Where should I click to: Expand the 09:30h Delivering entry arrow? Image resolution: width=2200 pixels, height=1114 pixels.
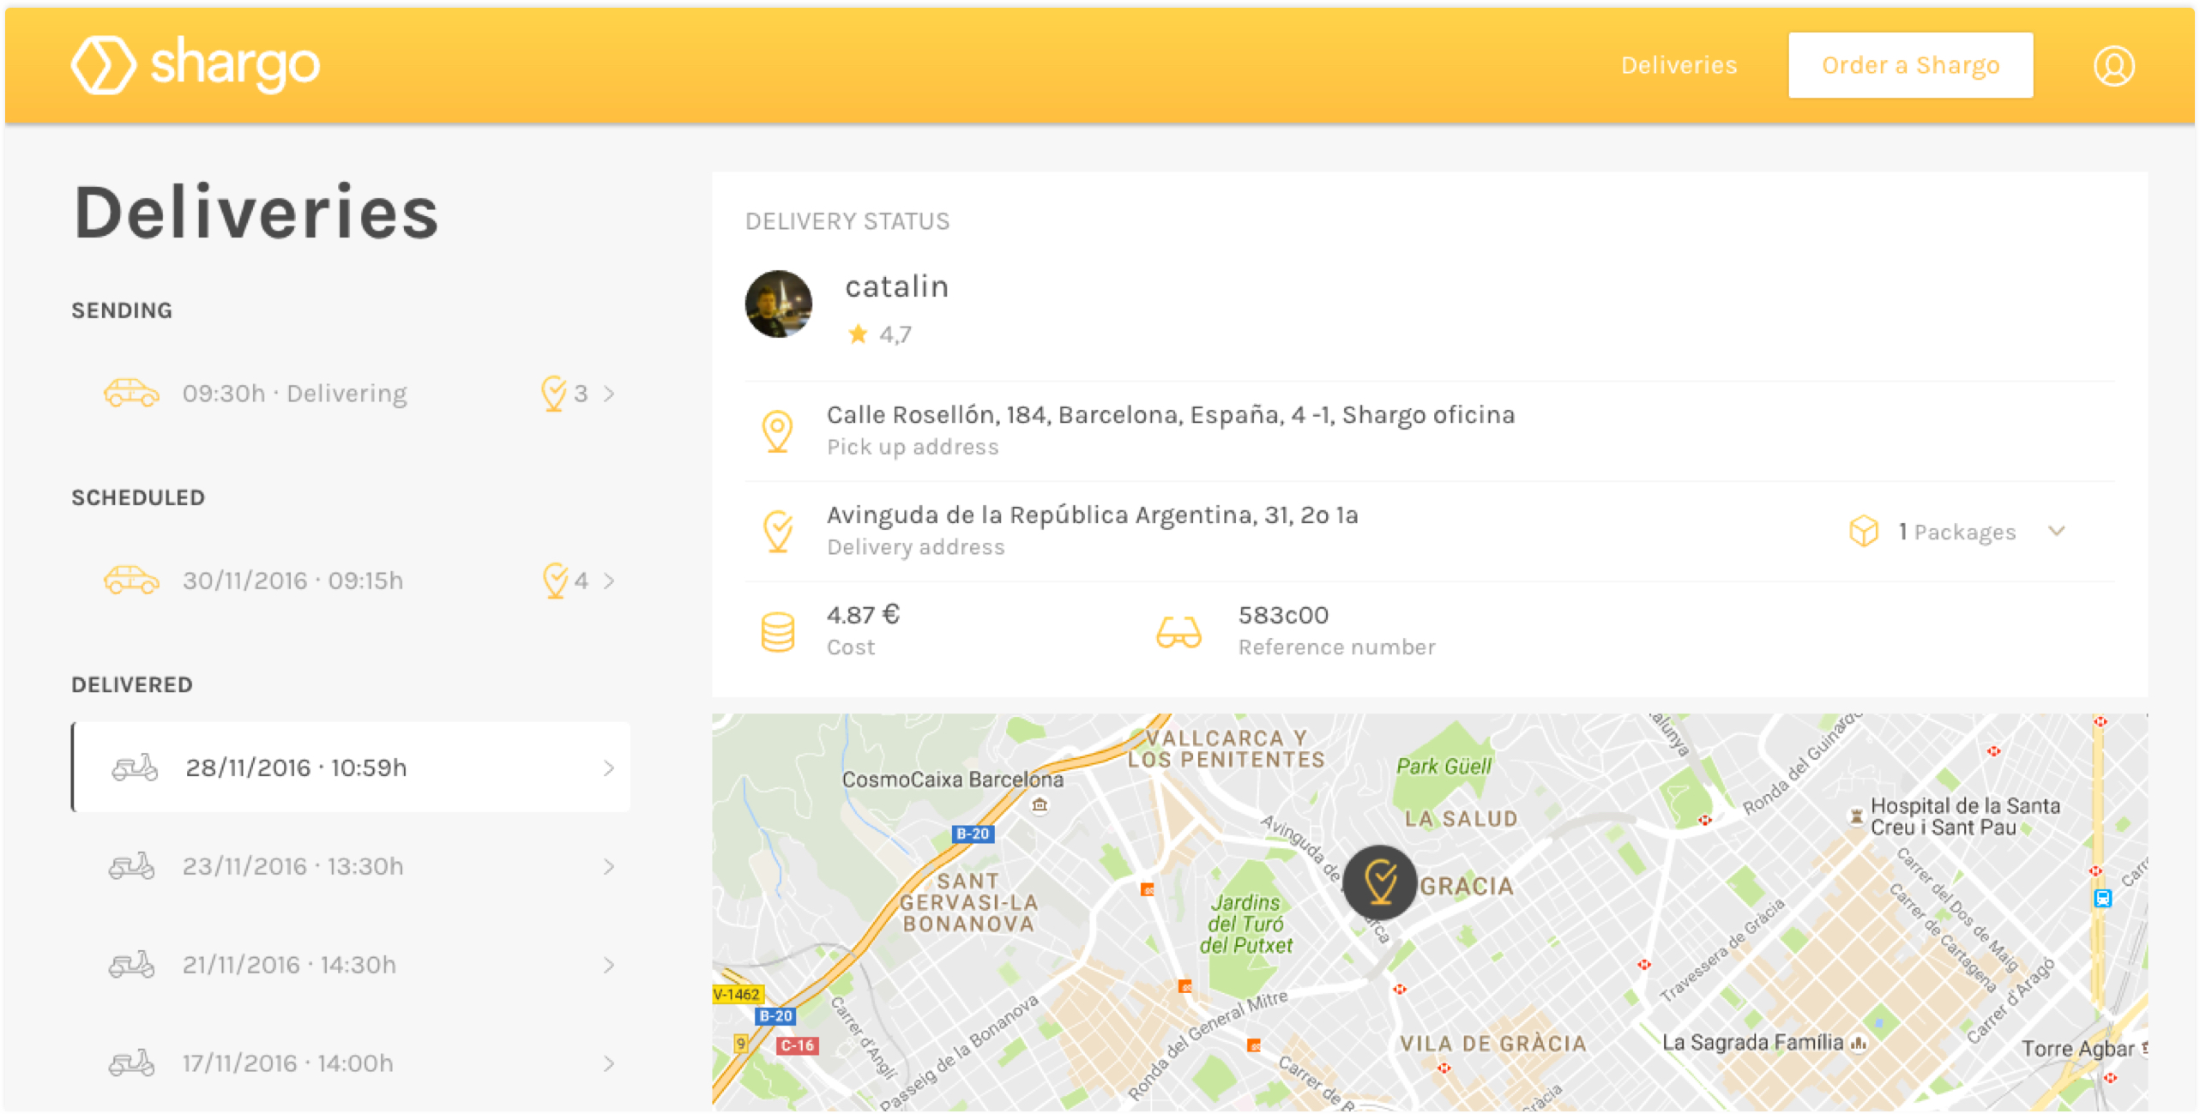point(609,394)
